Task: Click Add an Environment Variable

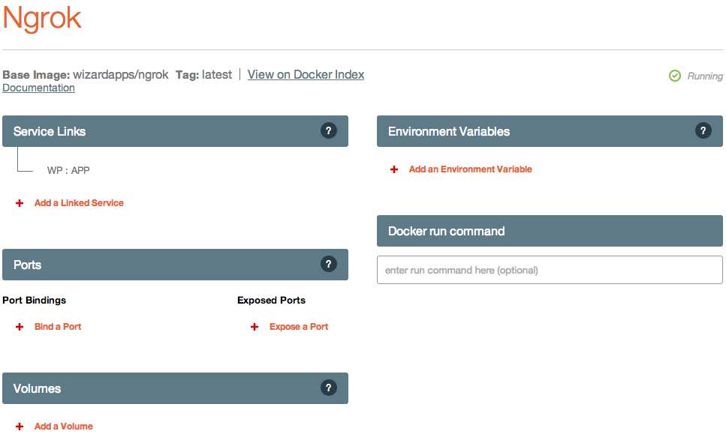Action: (471, 169)
